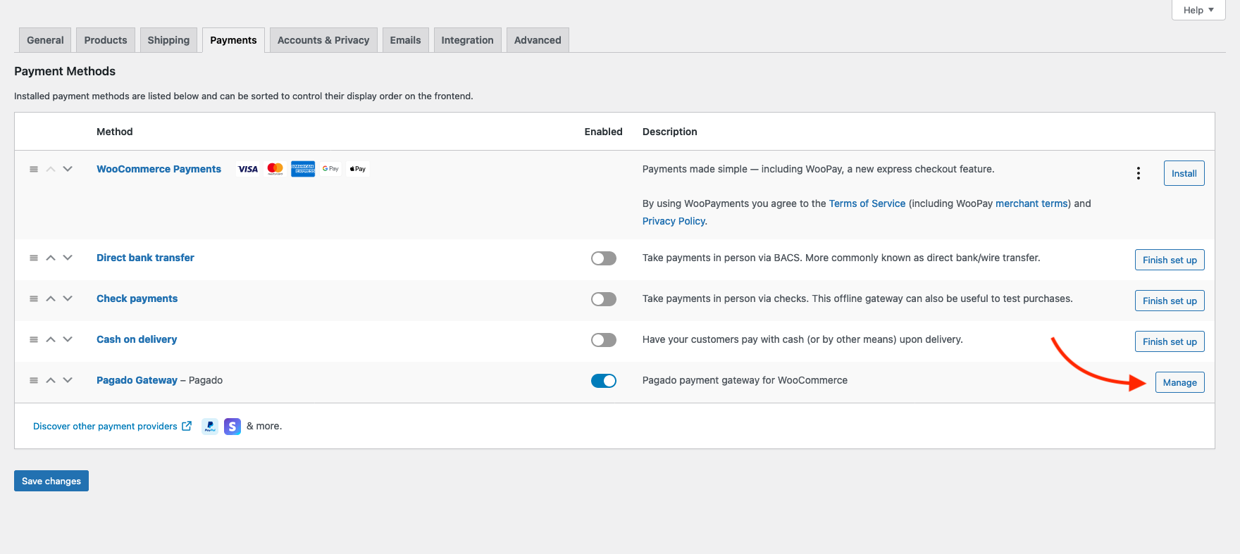Open the Integration tab
1240x554 pixels.
(467, 40)
